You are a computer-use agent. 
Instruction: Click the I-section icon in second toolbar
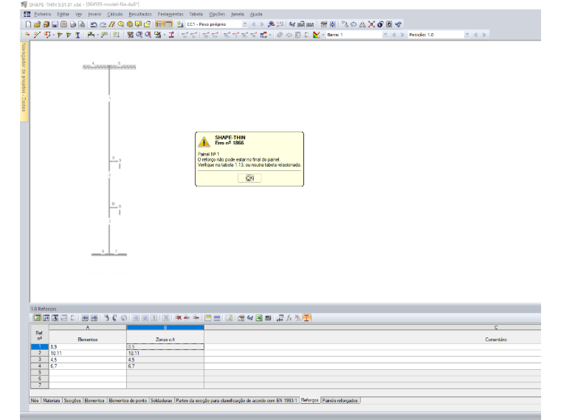click(78, 35)
